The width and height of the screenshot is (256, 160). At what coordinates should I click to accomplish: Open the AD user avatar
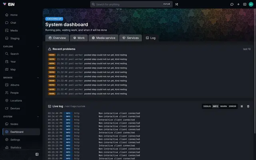point(251,4)
